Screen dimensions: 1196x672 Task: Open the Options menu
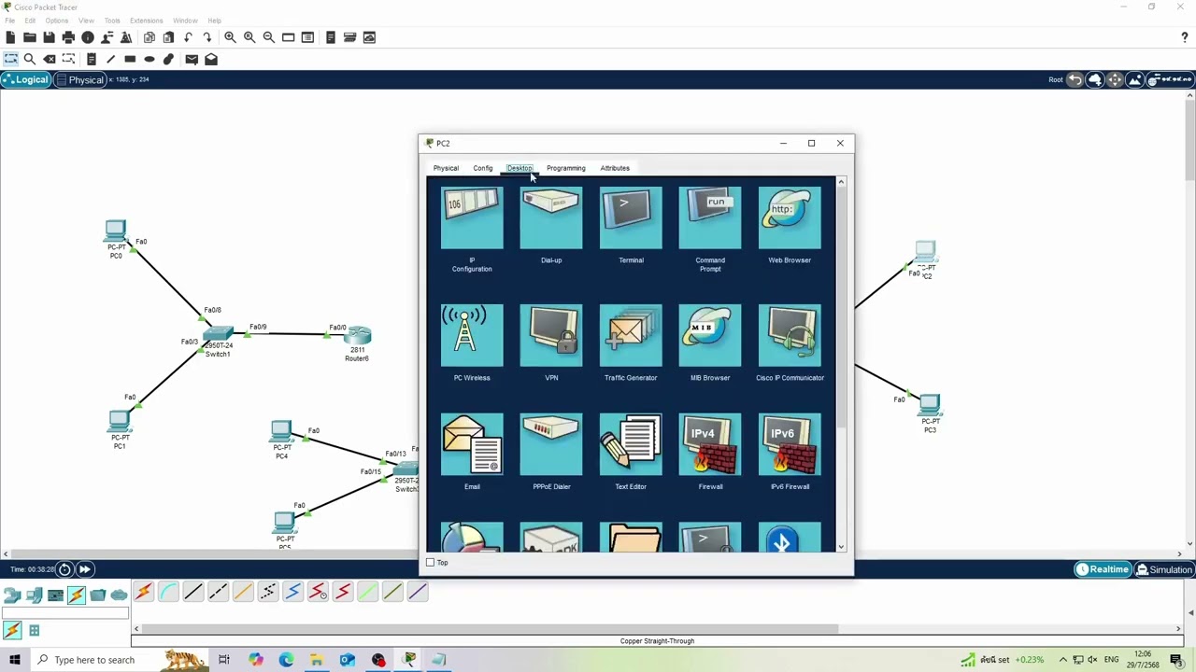point(56,21)
